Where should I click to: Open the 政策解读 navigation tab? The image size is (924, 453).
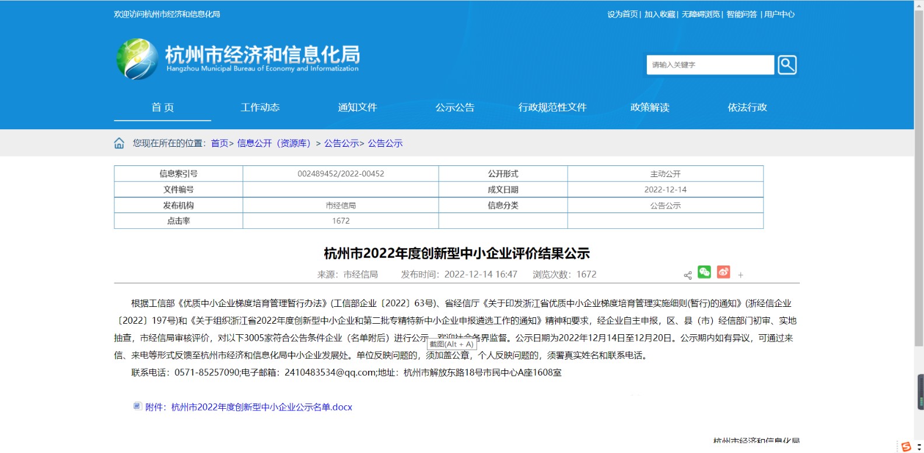coord(650,107)
